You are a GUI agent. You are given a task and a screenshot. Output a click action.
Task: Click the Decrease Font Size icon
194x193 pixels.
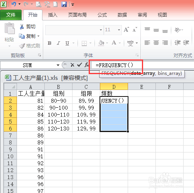135,30
